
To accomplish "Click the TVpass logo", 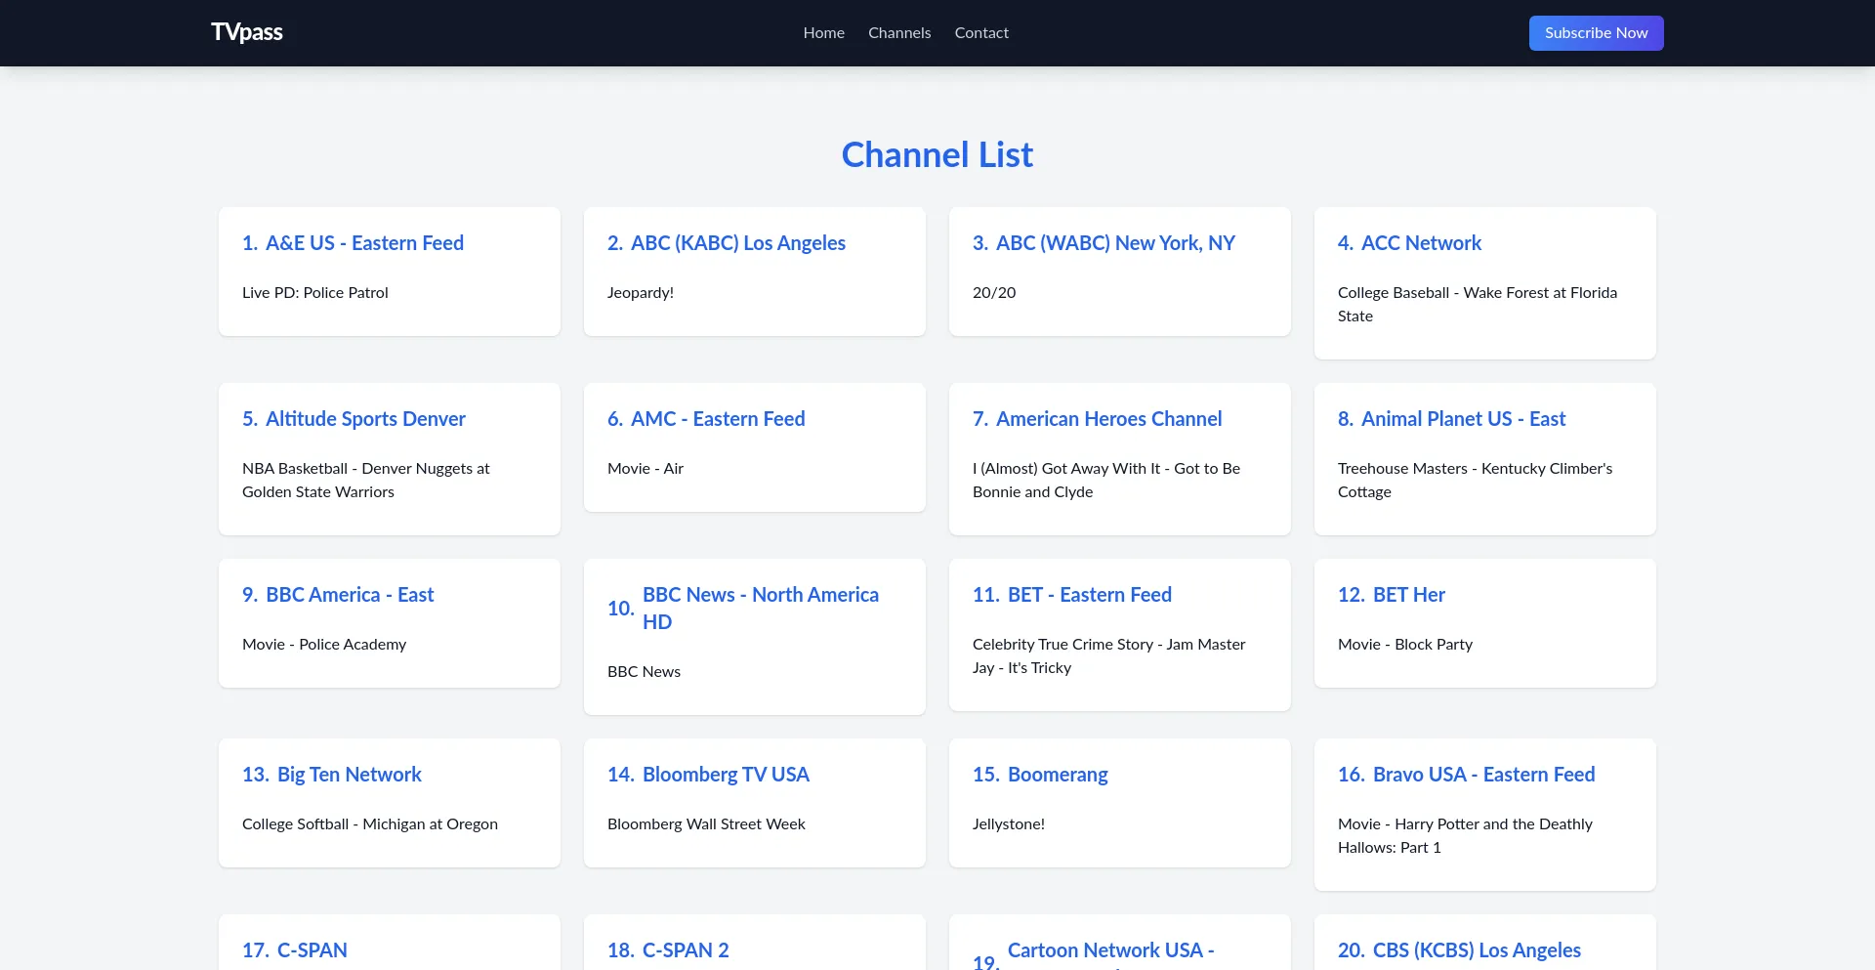I will point(246,32).
